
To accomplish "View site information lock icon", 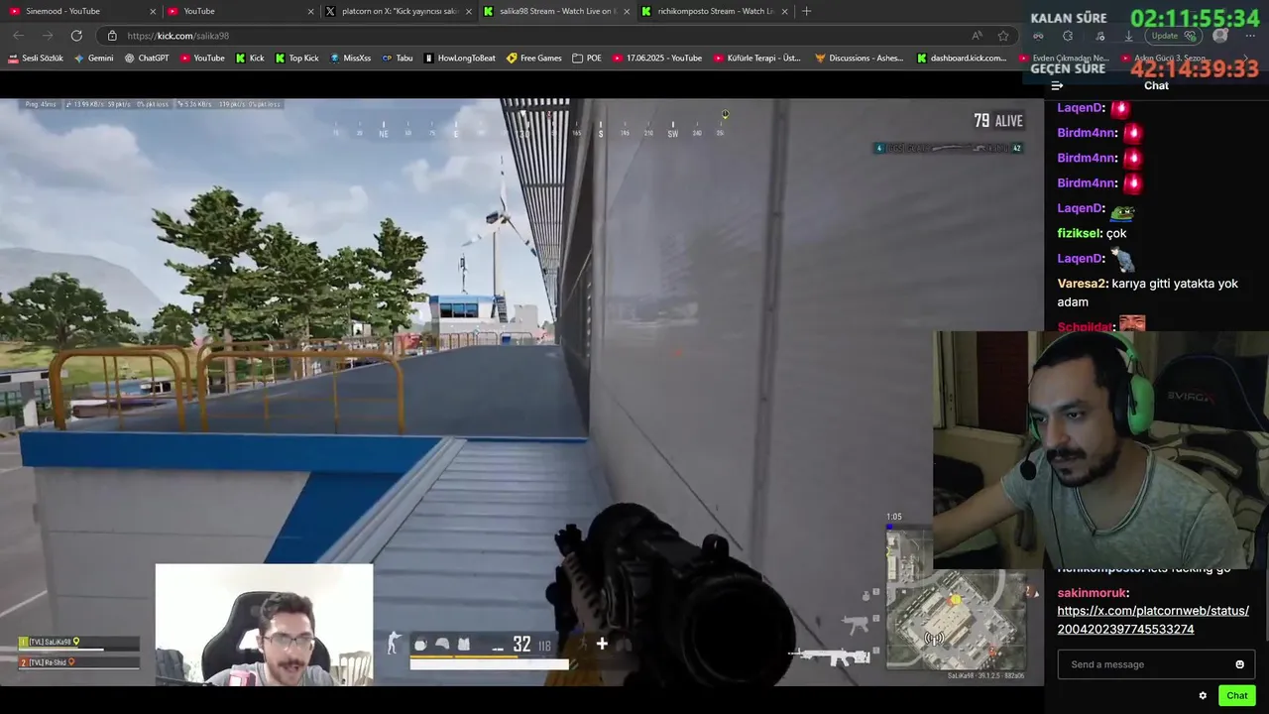I will [x=112, y=36].
